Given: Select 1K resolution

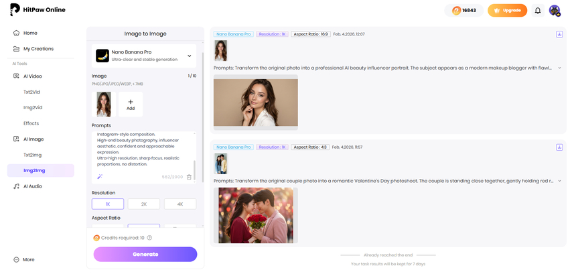Looking at the screenshot, I should click(108, 204).
